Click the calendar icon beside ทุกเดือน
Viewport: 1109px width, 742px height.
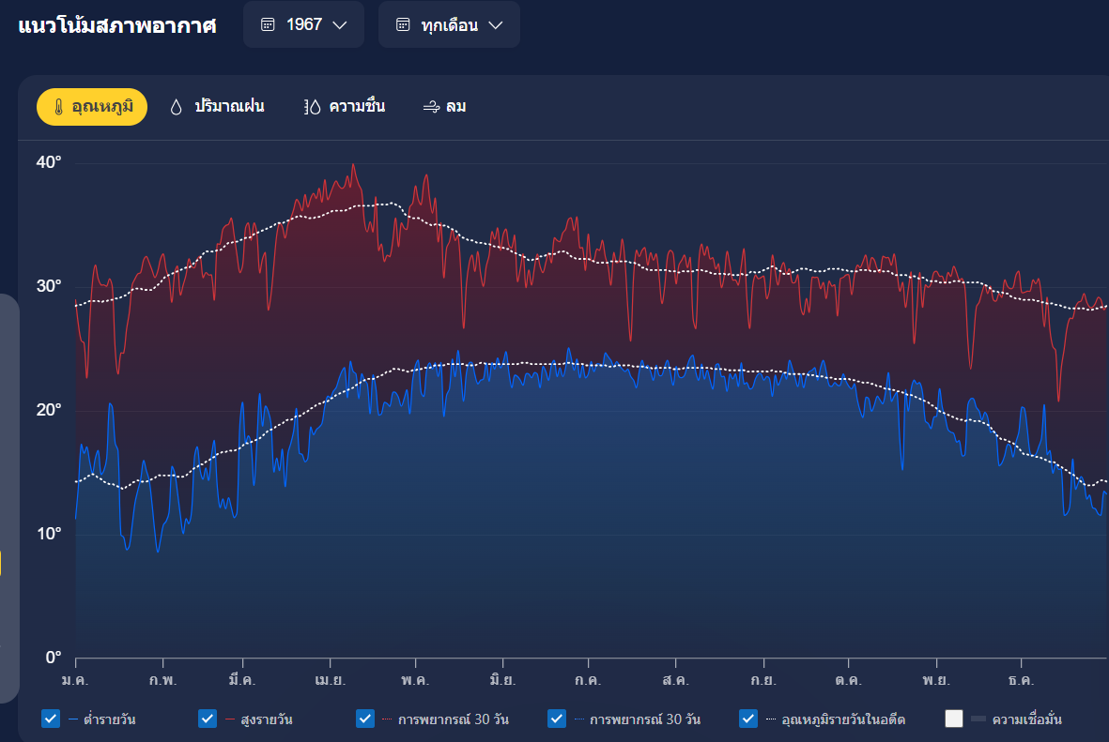click(x=403, y=24)
